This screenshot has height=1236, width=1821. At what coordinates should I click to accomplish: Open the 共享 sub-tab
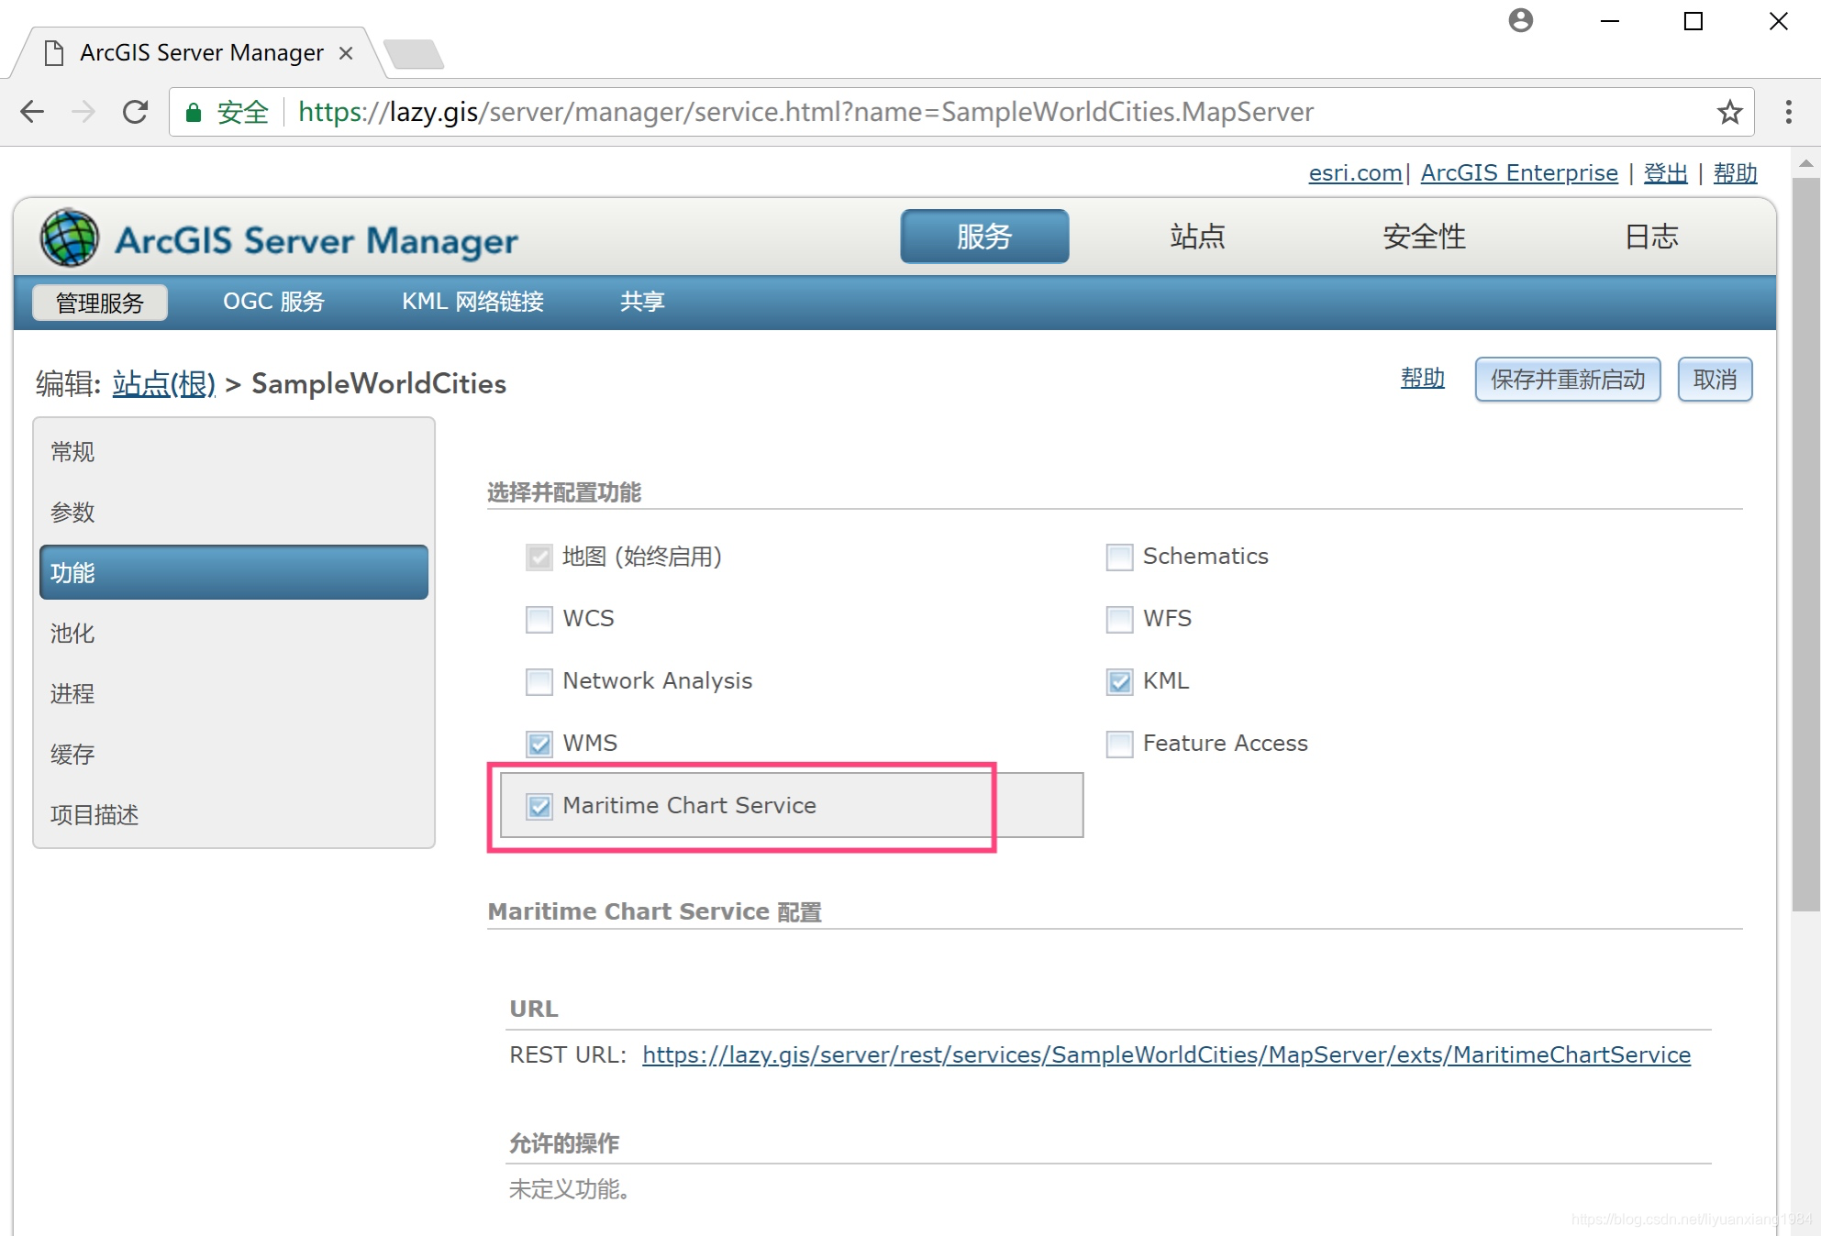(x=642, y=302)
